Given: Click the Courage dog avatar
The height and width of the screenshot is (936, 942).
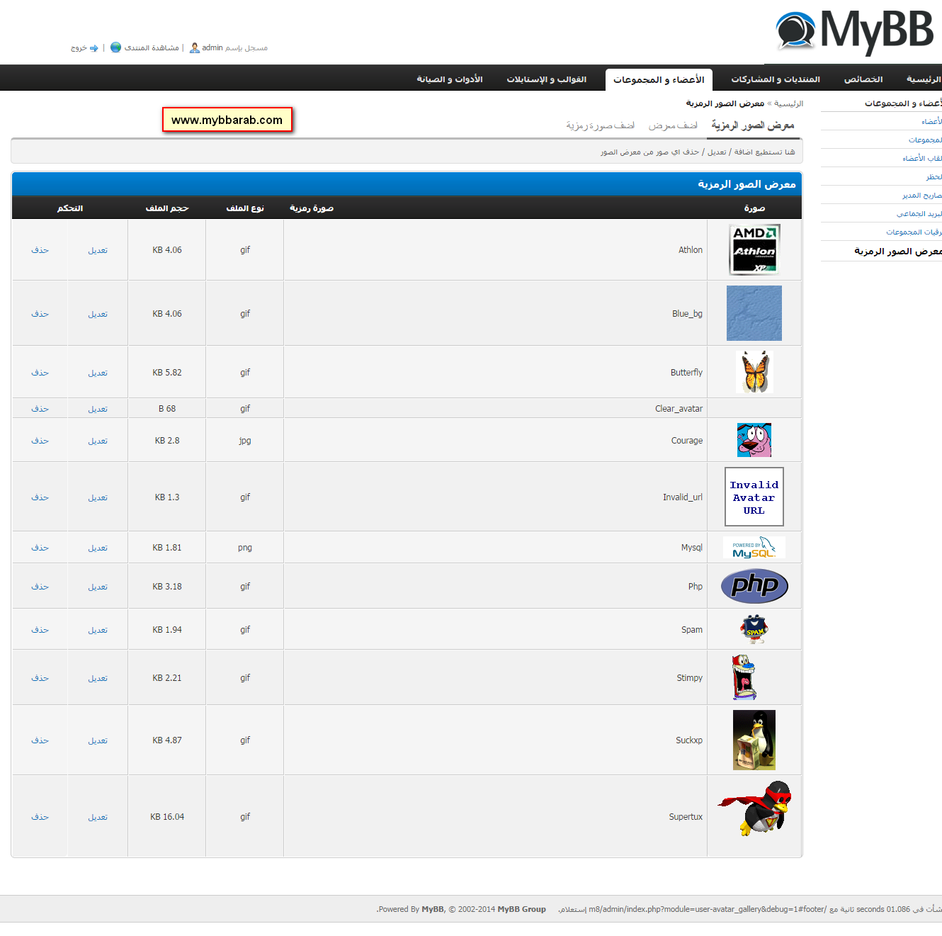Looking at the screenshot, I should pos(754,439).
